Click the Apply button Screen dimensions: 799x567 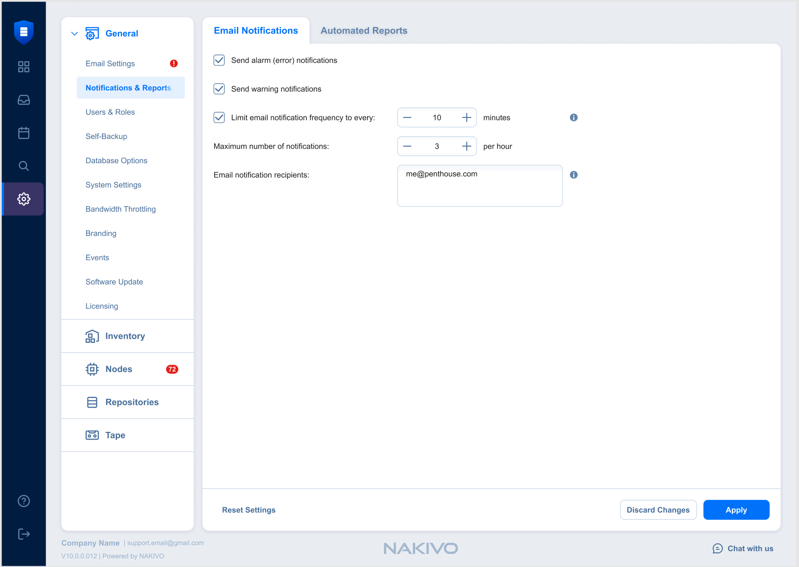736,510
